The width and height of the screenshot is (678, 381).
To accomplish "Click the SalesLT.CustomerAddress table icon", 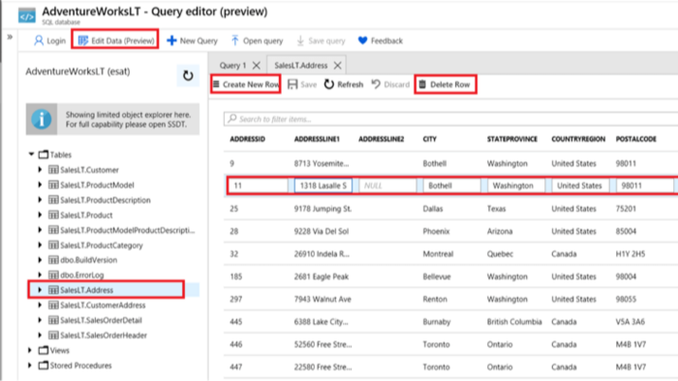I will 53,305.
